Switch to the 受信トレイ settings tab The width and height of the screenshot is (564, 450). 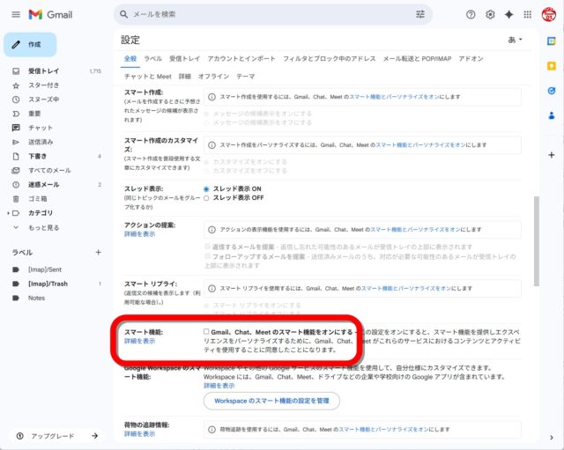(184, 59)
